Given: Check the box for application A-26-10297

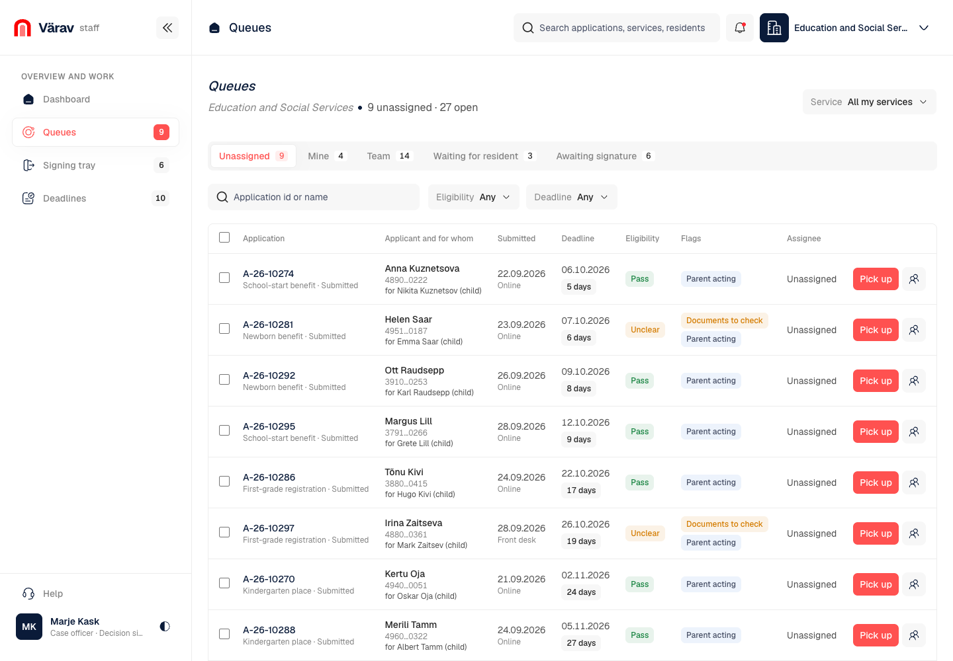Looking at the screenshot, I should (224, 532).
